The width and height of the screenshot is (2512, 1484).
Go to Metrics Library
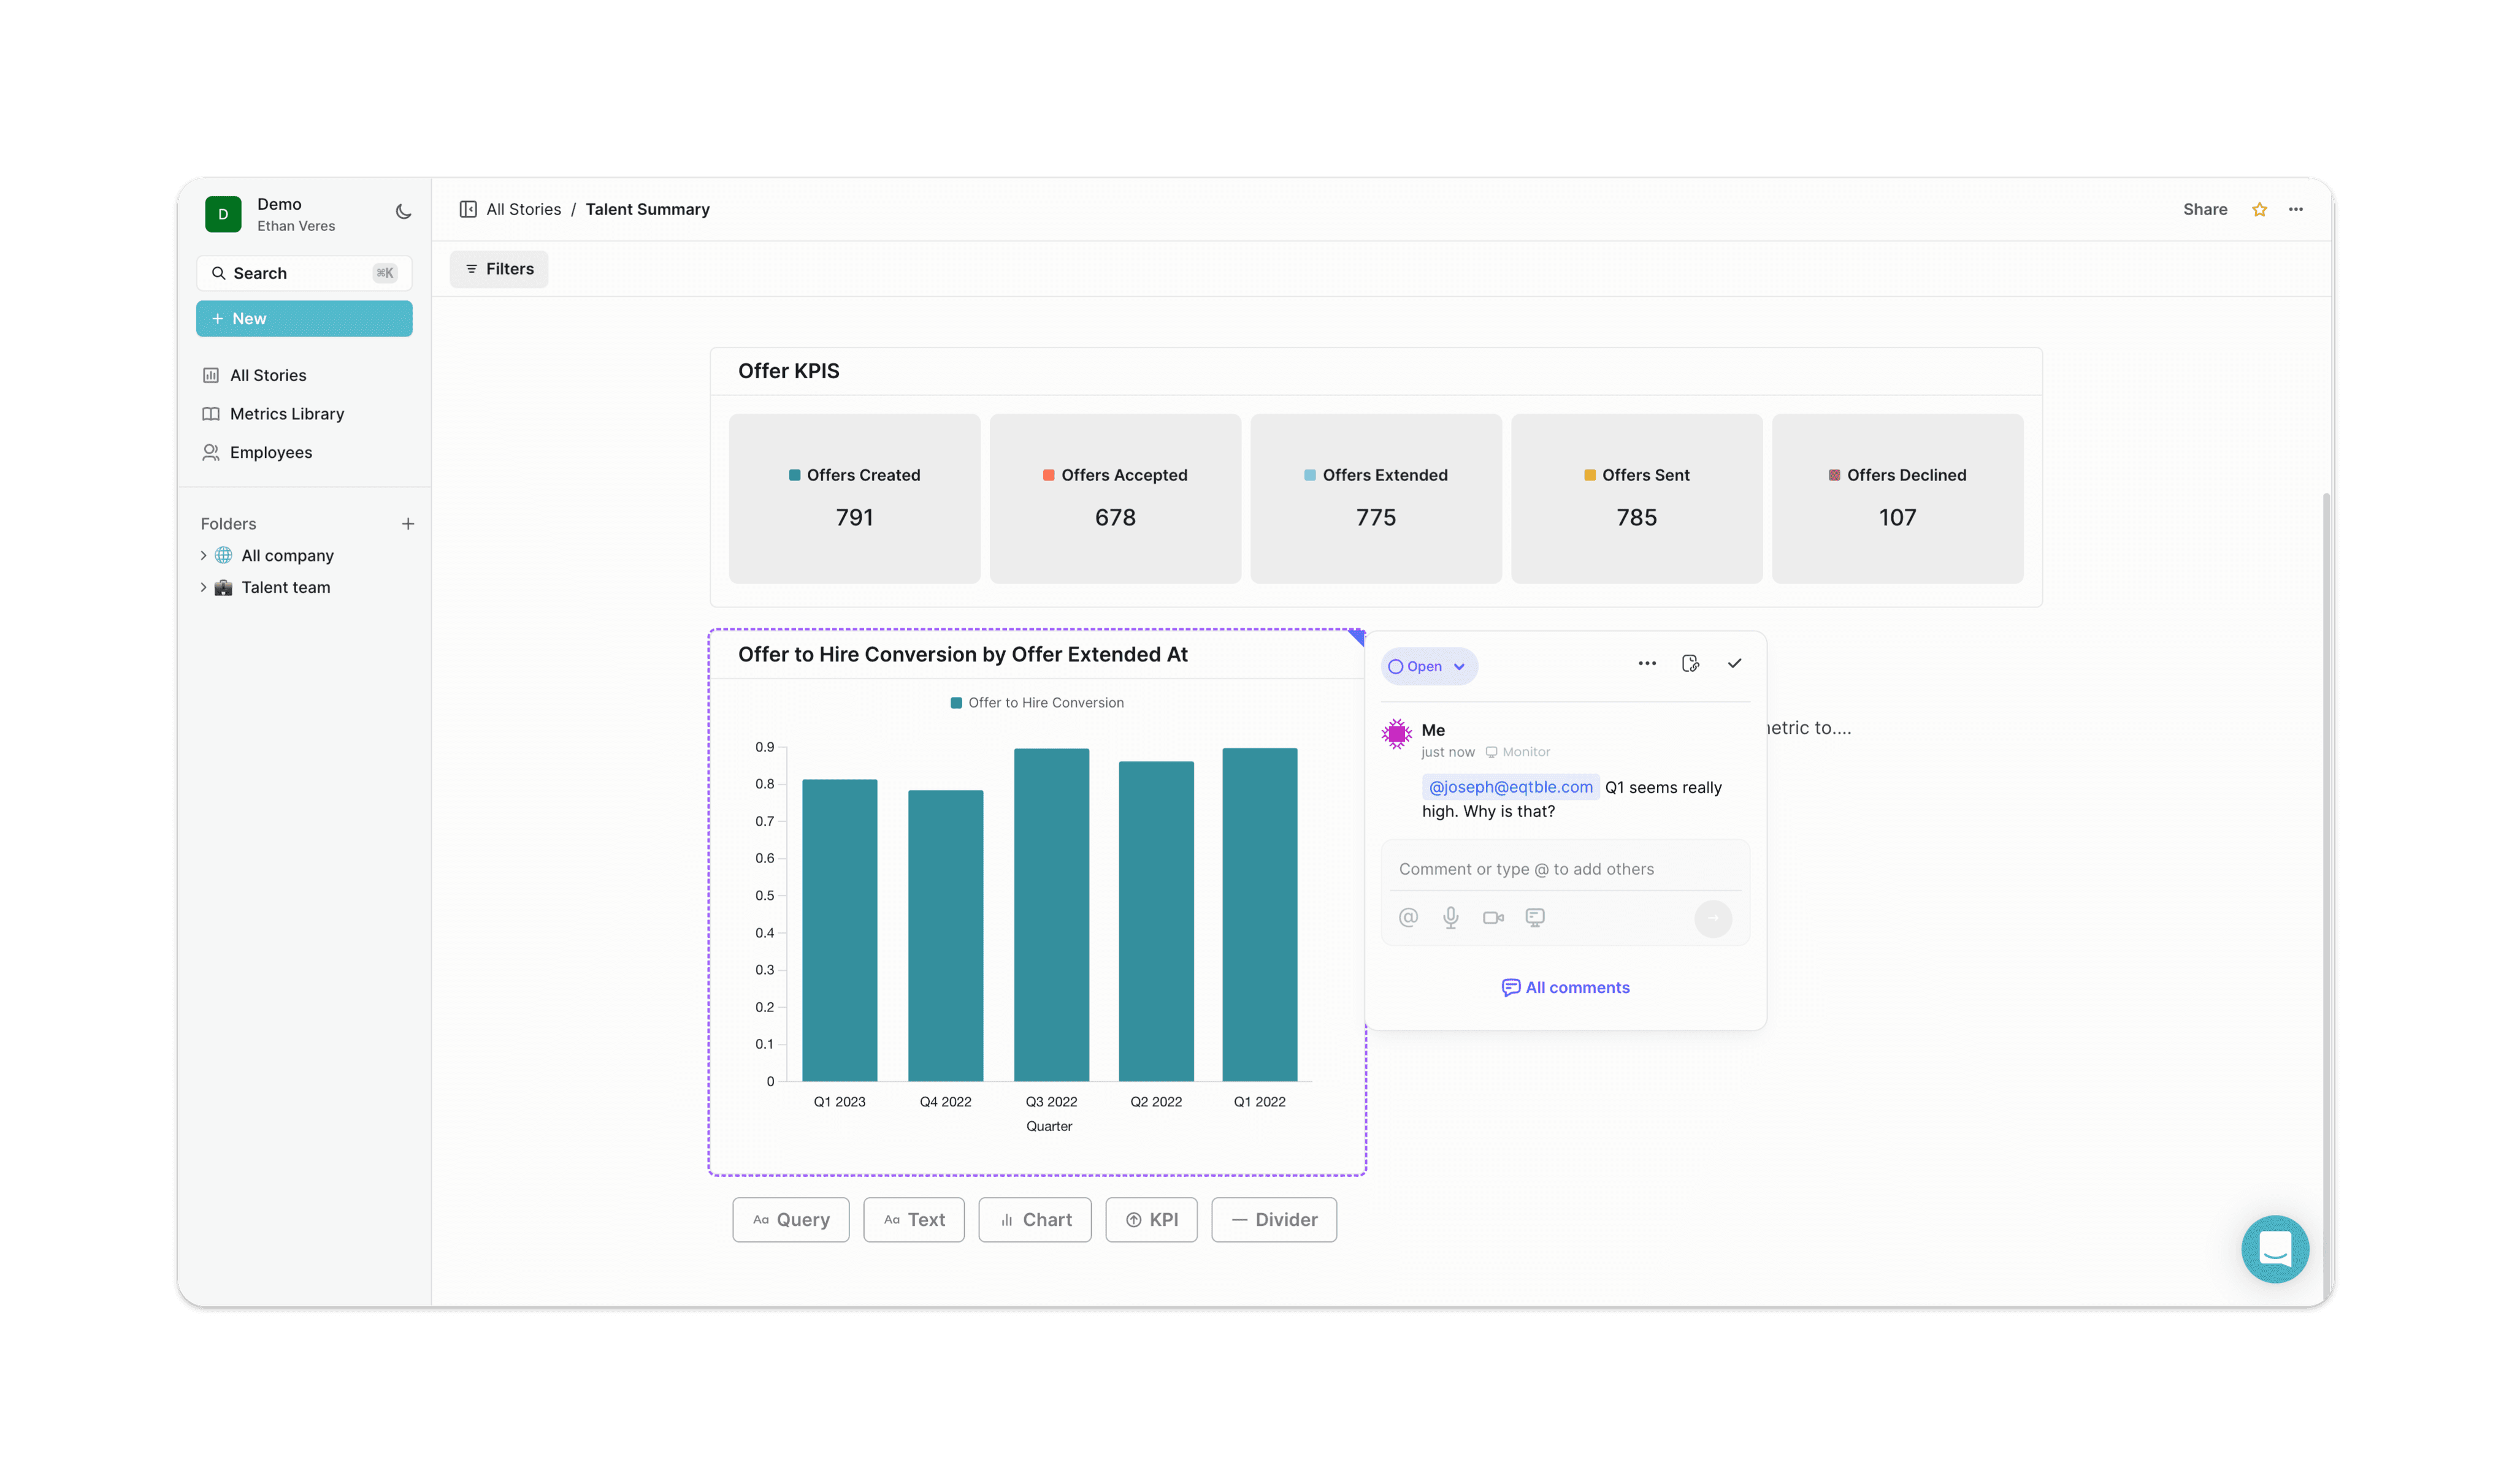point(286,414)
